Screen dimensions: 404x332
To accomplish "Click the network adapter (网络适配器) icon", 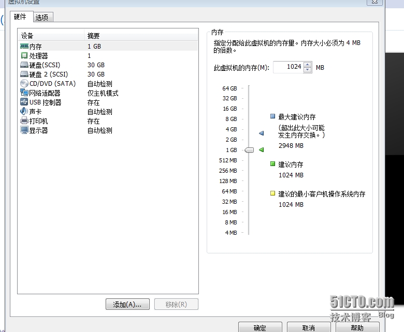I will tap(24, 93).
